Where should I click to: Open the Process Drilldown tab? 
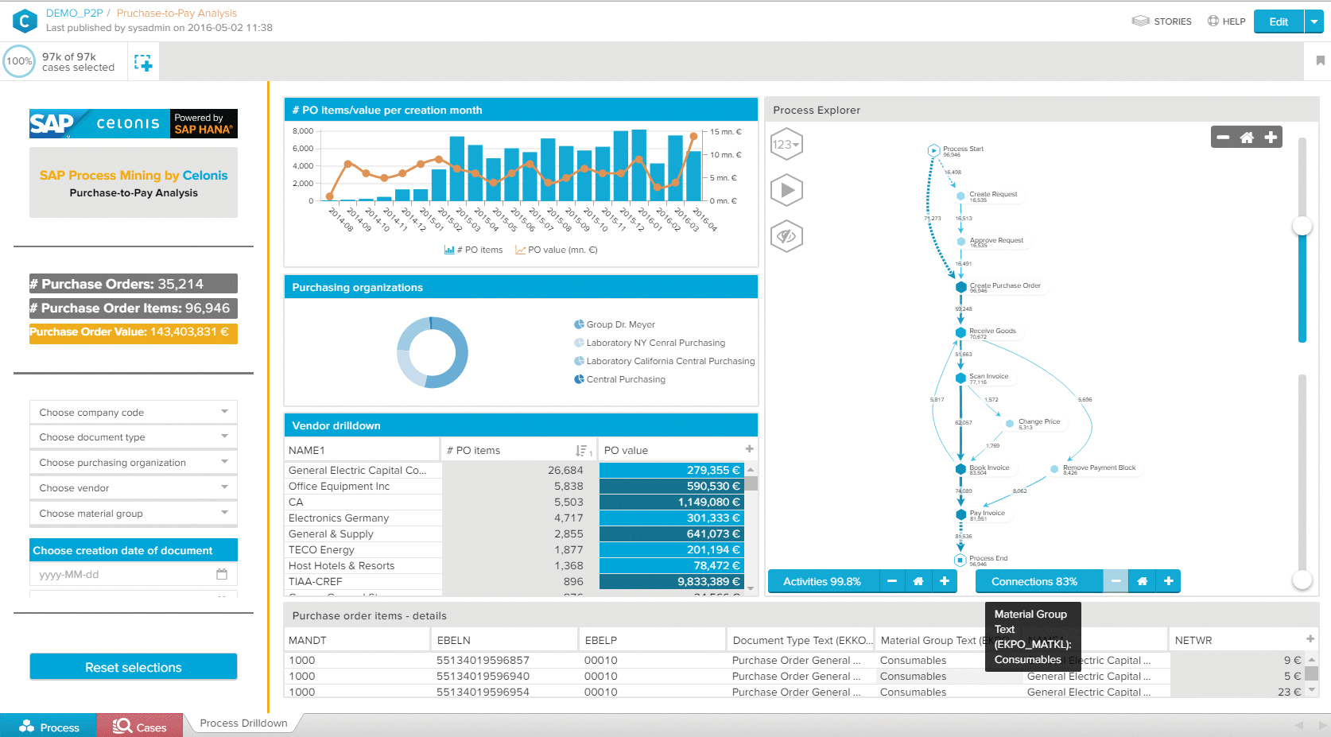tap(243, 723)
